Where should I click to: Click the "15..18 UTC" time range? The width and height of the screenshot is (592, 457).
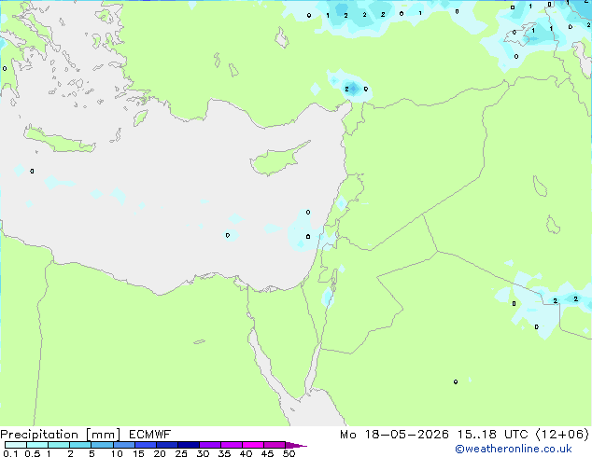pyautogui.click(x=492, y=435)
